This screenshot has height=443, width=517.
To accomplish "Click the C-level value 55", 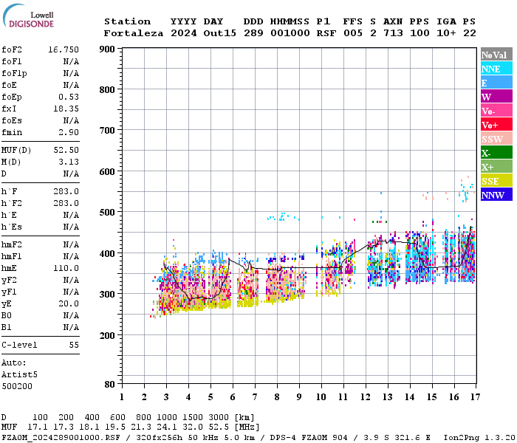I will 74,345.
